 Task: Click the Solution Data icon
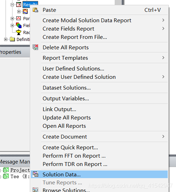35,174
